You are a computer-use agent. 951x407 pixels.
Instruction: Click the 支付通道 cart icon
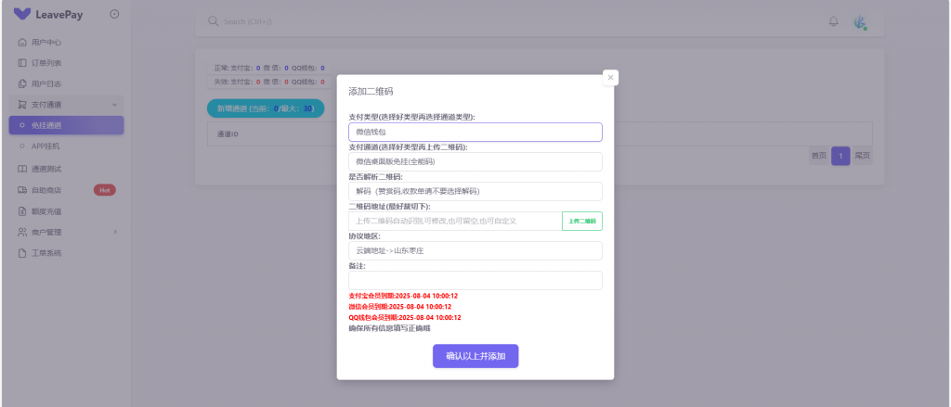pyautogui.click(x=22, y=105)
